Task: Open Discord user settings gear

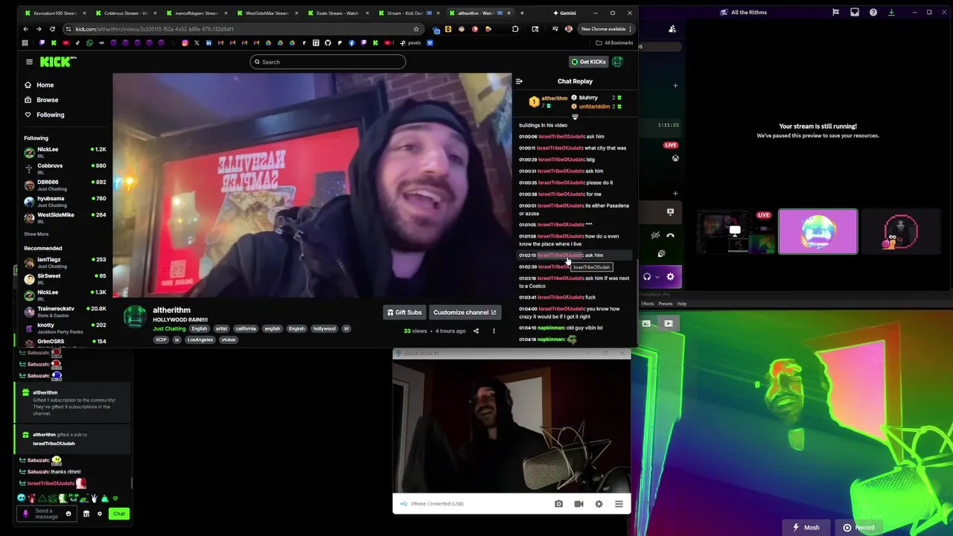Action: 670,277
